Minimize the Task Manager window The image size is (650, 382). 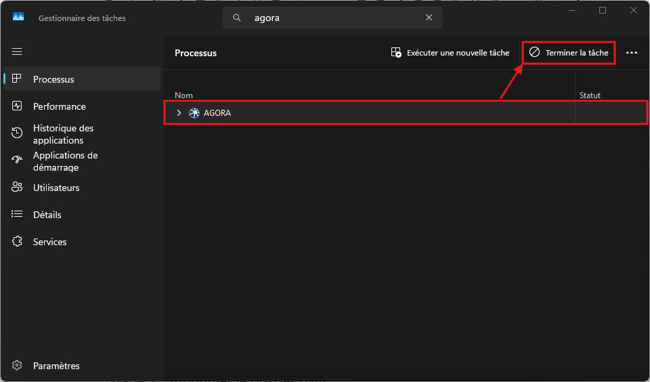pos(572,10)
